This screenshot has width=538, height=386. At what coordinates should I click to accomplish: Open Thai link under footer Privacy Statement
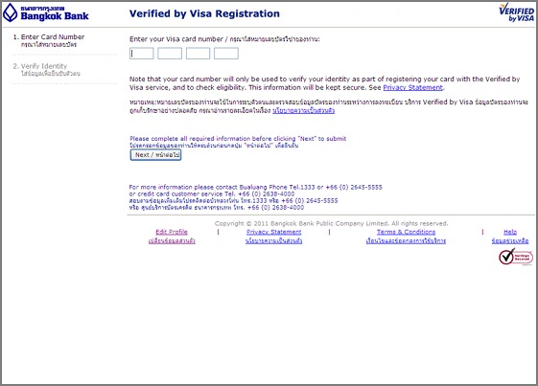coord(274,240)
